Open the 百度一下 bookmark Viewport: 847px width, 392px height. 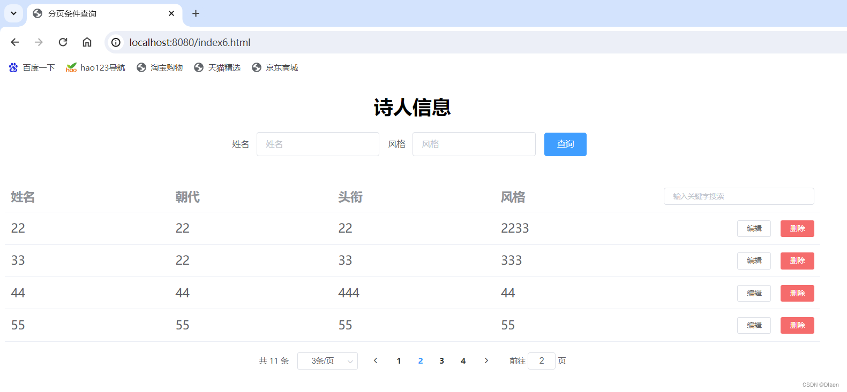pos(32,67)
